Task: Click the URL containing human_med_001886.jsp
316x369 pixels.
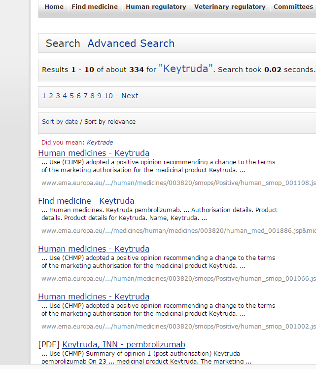Action: (x=178, y=231)
